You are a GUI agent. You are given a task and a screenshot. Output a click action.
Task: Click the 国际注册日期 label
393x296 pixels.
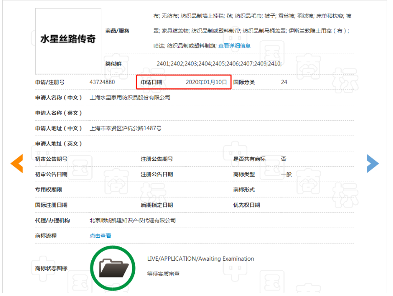pos(51,205)
